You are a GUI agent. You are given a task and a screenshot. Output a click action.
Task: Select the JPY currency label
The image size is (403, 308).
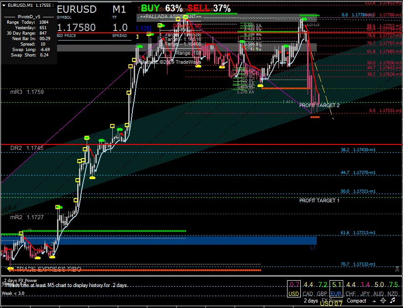pyautogui.click(x=365, y=293)
